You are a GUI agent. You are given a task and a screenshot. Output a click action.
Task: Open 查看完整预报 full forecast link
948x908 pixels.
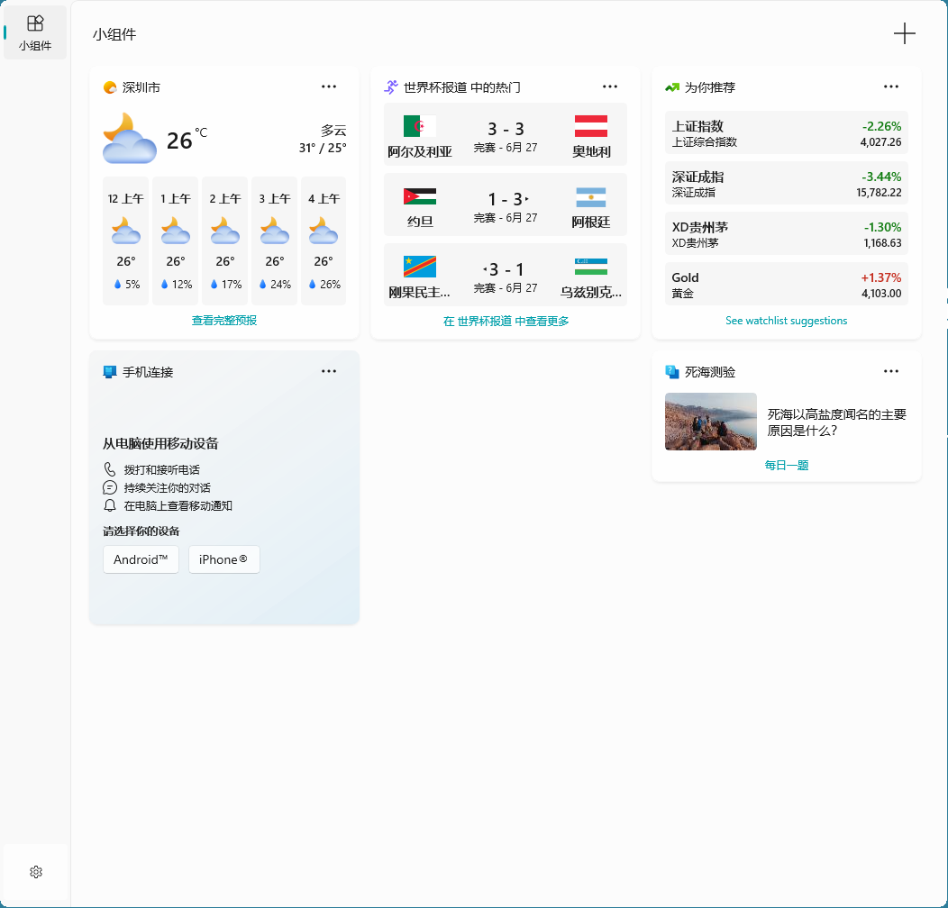click(x=224, y=321)
